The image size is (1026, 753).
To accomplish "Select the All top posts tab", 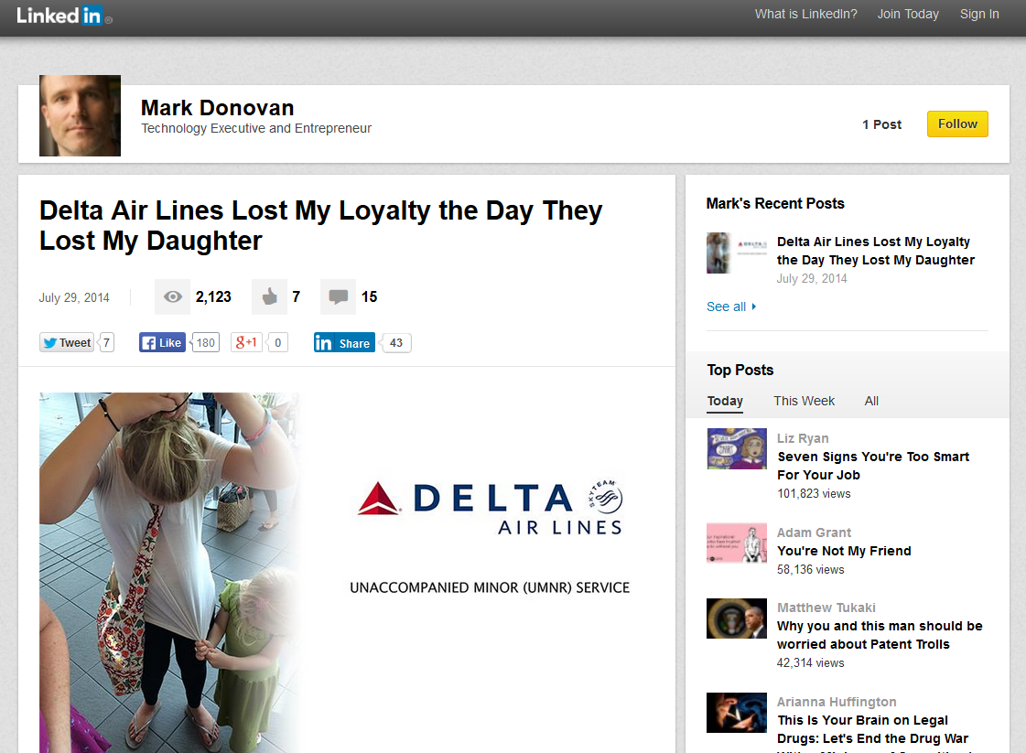I will point(871,401).
